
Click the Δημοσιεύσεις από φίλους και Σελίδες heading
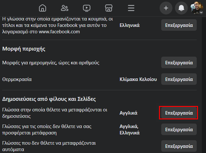pos(49,99)
